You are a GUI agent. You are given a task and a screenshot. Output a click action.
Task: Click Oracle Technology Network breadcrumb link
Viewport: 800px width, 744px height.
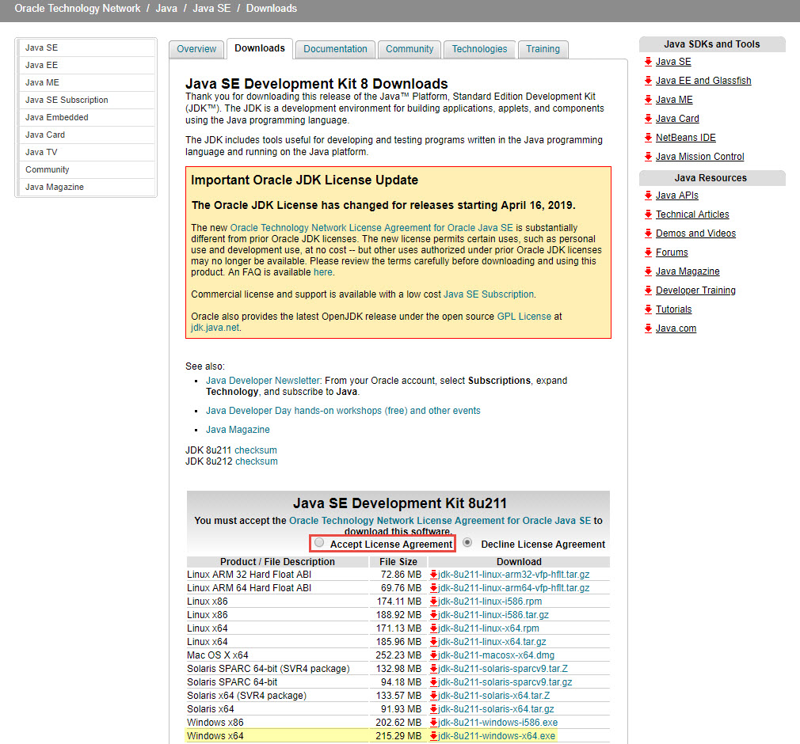coord(78,8)
